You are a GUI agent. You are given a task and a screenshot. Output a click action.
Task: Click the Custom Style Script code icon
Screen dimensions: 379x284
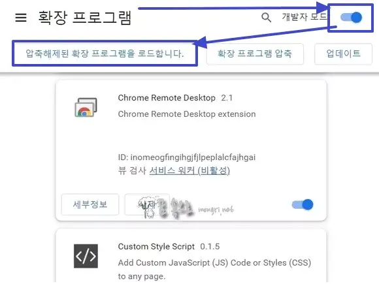coord(86,256)
